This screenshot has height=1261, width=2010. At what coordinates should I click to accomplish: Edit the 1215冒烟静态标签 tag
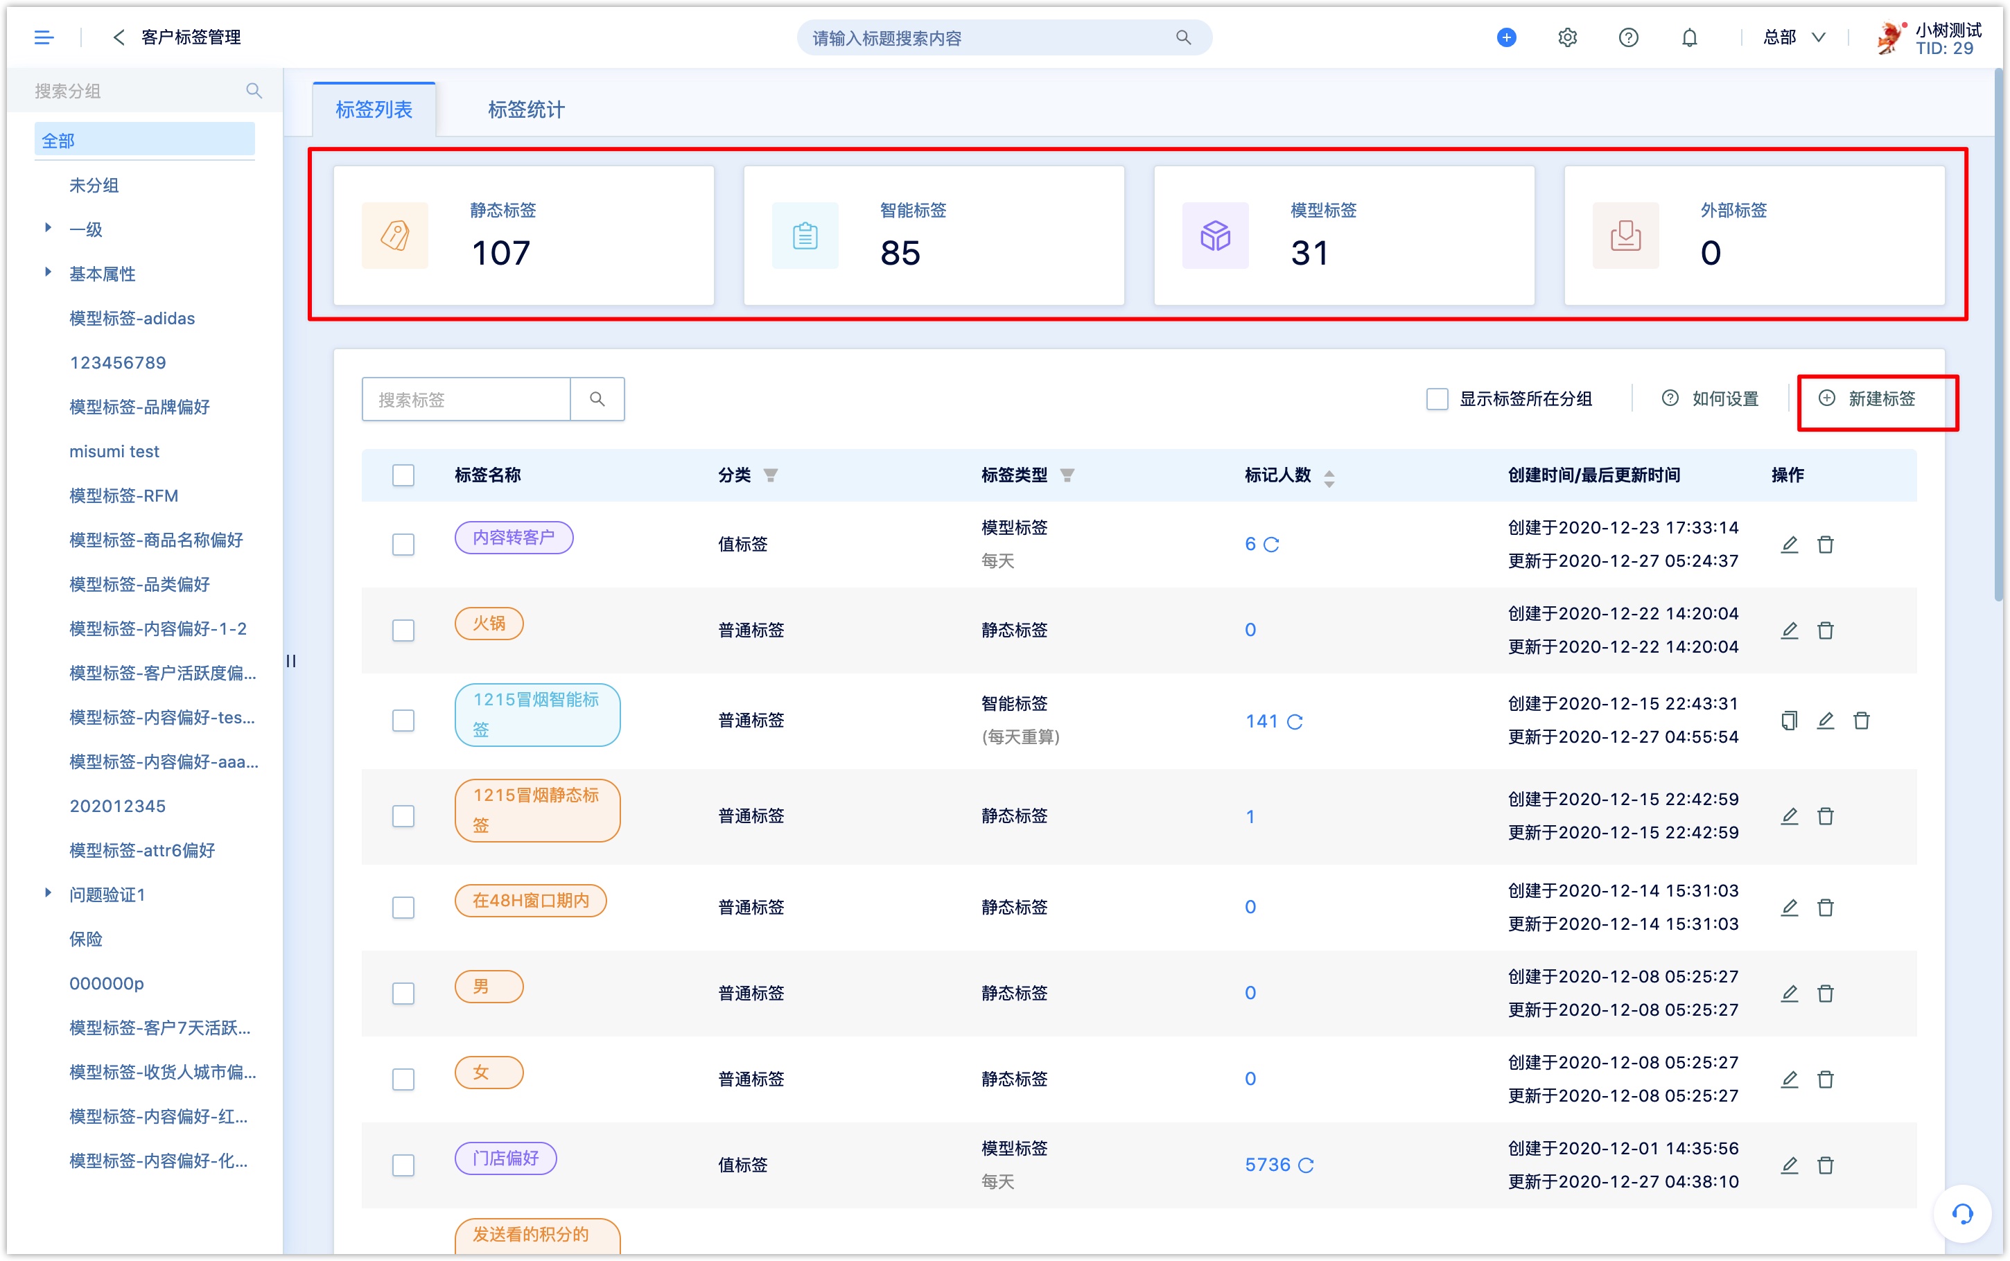tap(1789, 816)
